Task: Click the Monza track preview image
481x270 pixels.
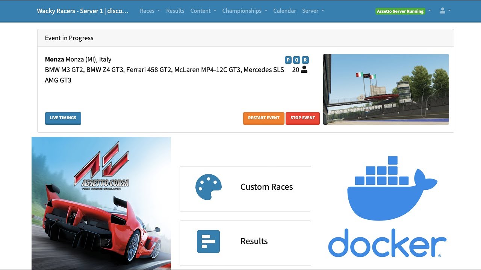Action: click(386, 89)
